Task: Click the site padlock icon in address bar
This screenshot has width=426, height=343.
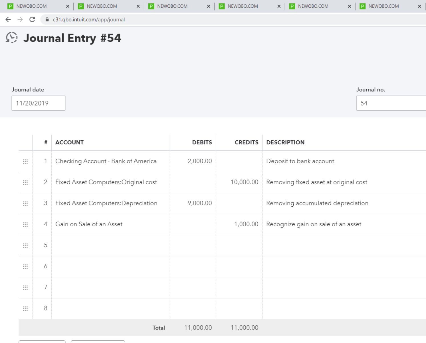Action: (47, 19)
